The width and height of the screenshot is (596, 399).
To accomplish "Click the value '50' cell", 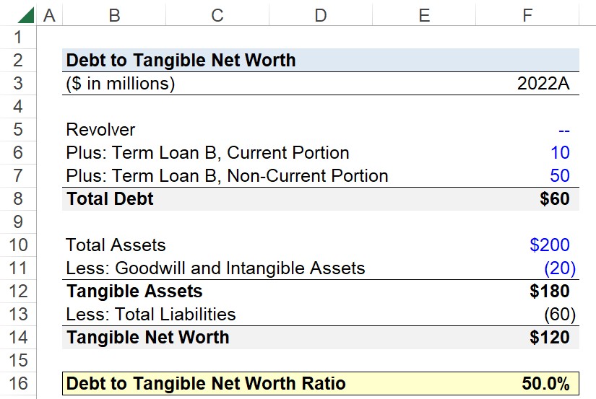I will click(560, 176).
